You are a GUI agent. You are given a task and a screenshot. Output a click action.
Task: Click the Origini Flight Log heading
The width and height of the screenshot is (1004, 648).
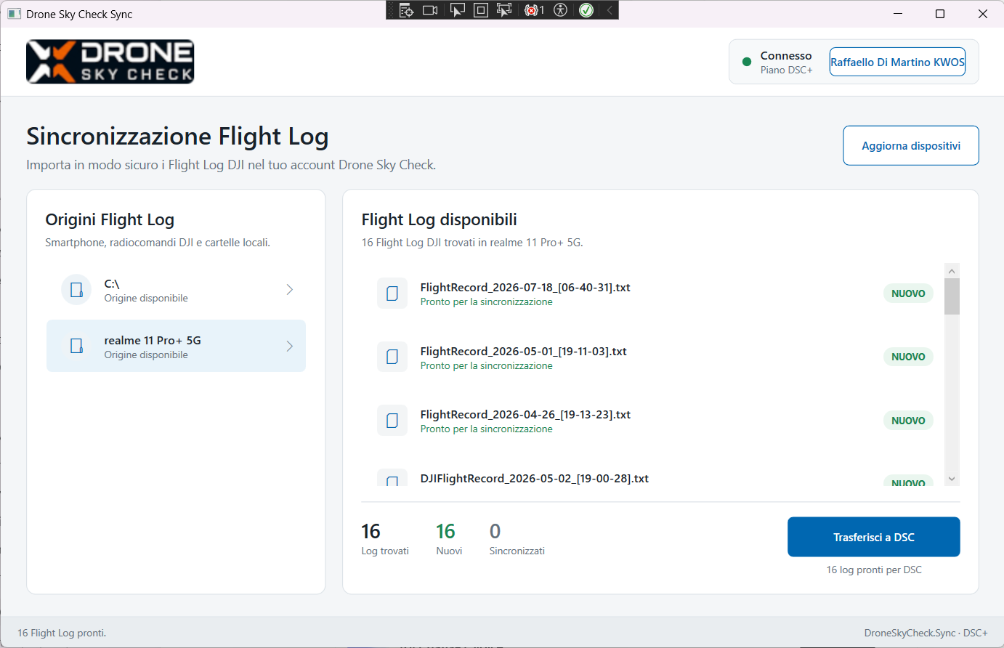point(110,219)
